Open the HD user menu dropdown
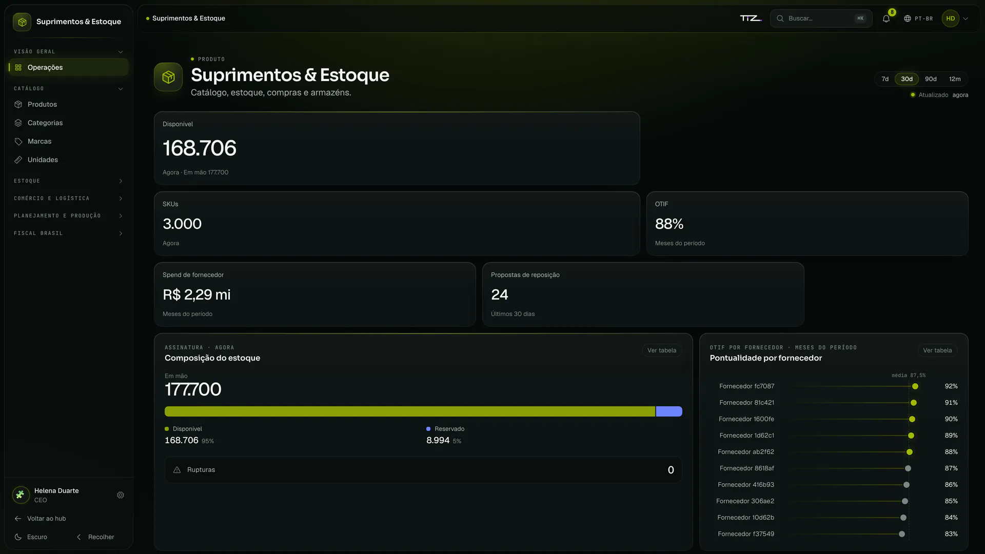Screen dimensions: 985x554 [956, 18]
